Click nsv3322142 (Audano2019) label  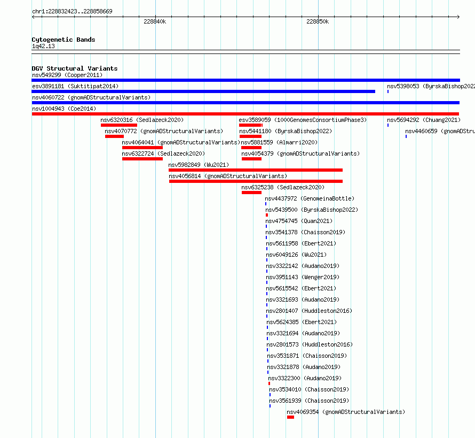303,266
